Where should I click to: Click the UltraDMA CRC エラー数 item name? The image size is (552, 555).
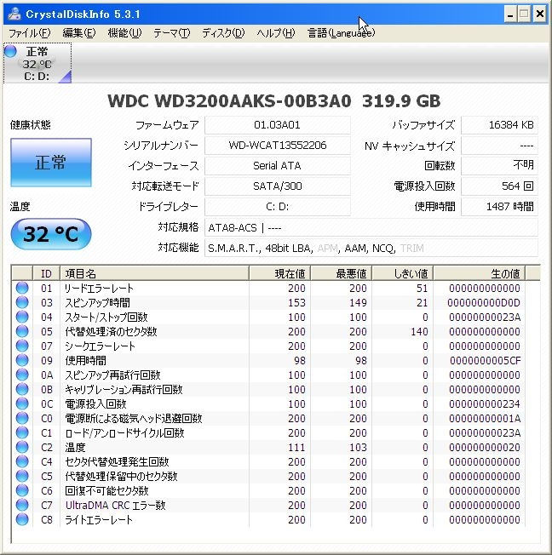(115, 506)
